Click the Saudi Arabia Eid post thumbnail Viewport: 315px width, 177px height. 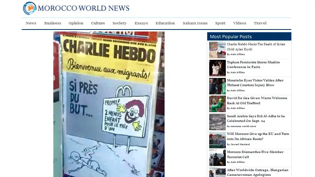pos(217,122)
